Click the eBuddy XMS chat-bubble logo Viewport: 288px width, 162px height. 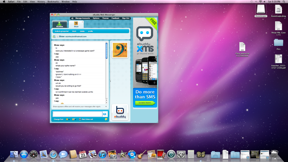145,34
